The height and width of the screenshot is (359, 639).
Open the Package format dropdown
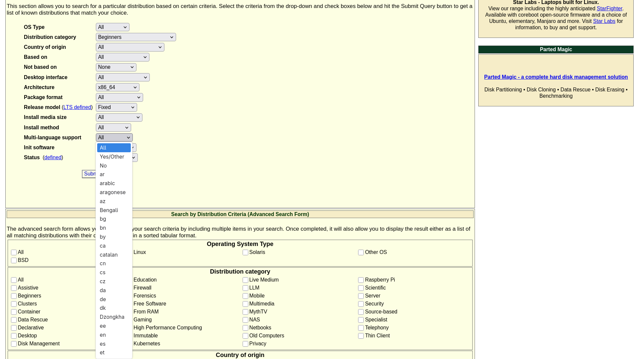tap(119, 97)
